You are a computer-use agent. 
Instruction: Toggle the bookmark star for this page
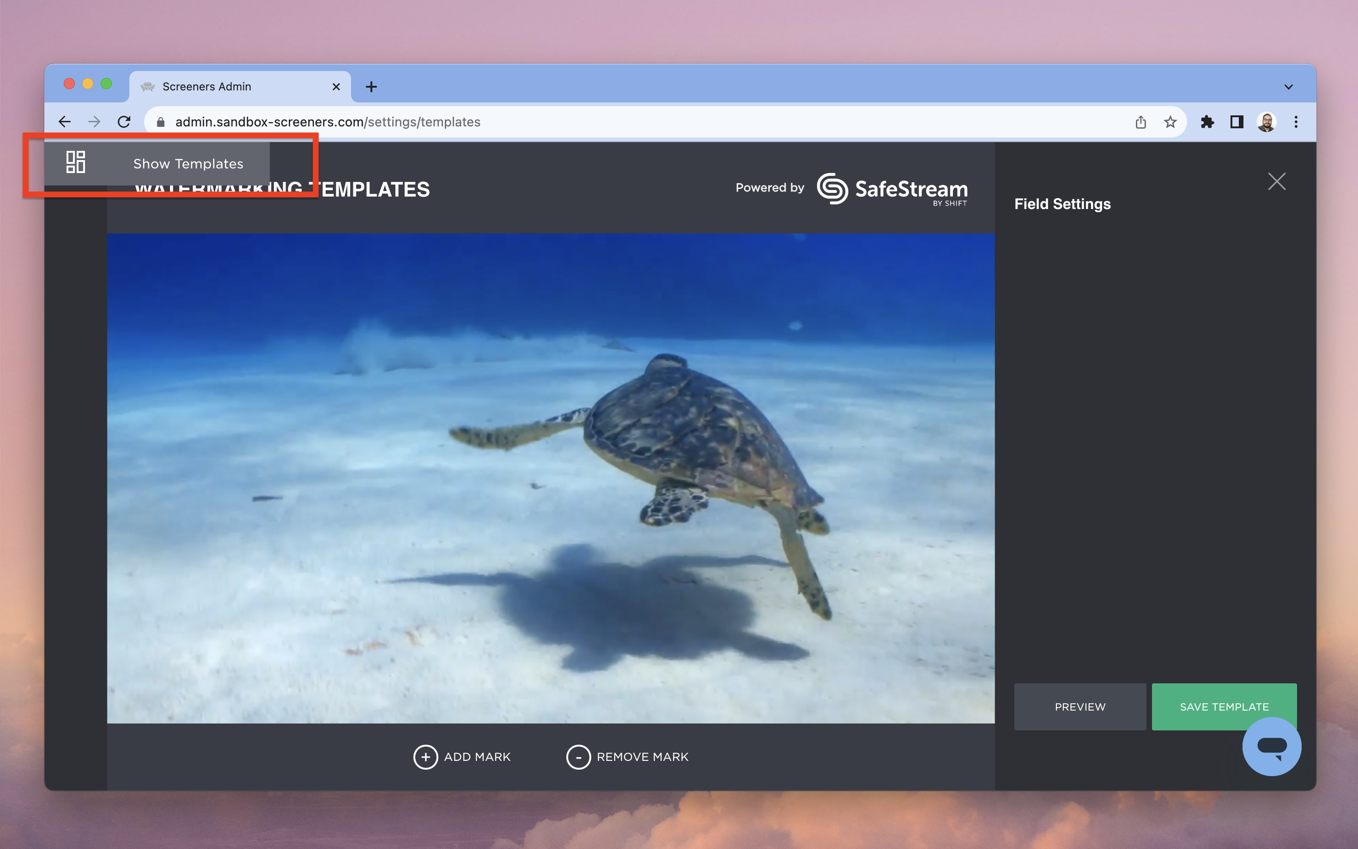(1170, 122)
